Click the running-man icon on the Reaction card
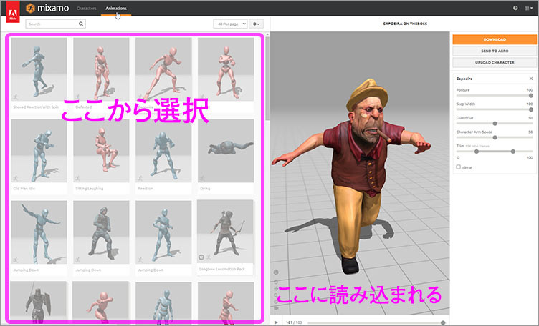 coord(140,178)
